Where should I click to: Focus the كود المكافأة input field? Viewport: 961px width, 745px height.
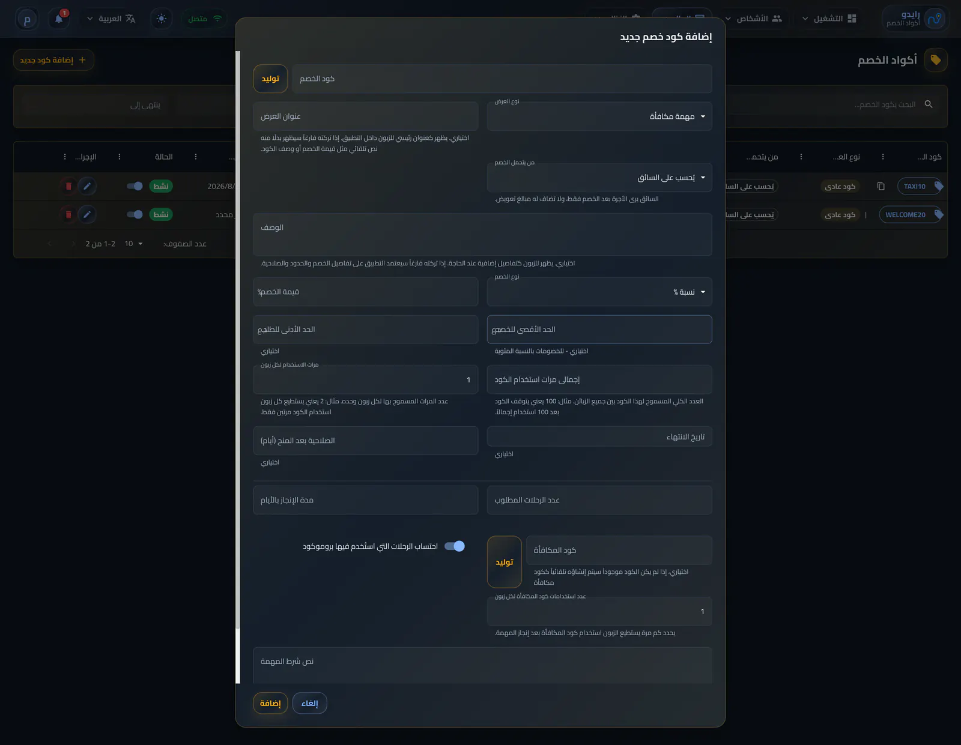(619, 550)
